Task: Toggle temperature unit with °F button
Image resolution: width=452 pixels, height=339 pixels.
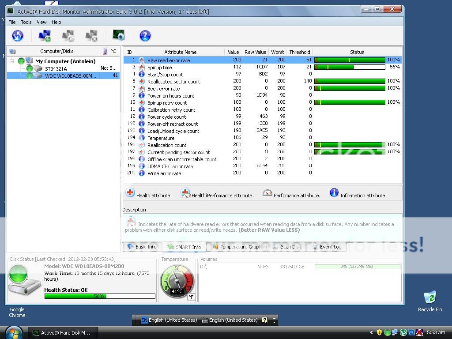Action: (x=191, y=297)
